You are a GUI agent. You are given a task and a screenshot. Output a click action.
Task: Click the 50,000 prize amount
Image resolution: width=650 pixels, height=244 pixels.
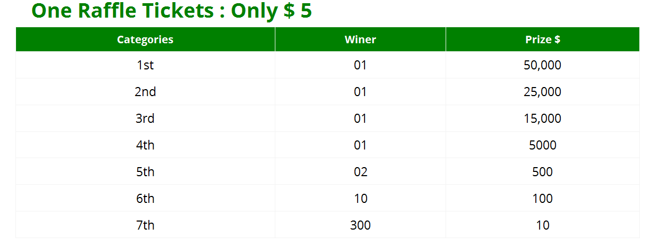(x=543, y=65)
